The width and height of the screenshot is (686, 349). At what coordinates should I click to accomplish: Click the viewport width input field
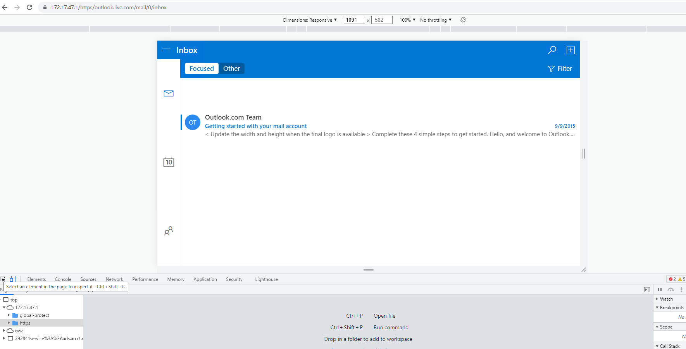pyautogui.click(x=353, y=20)
